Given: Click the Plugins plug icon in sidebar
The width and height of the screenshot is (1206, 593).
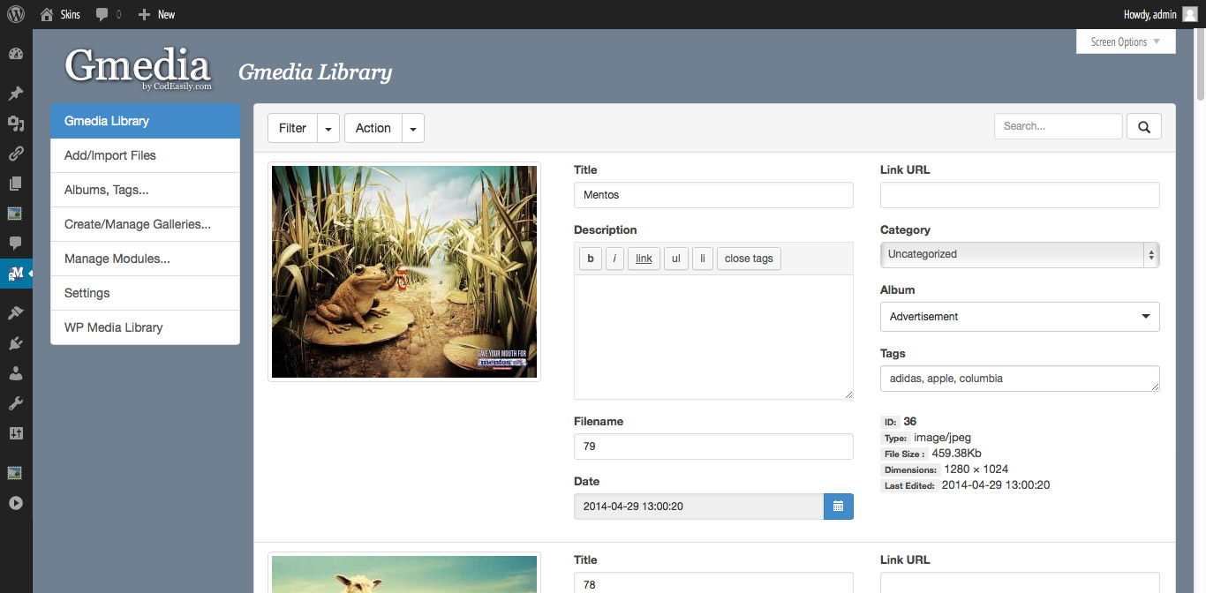Looking at the screenshot, I should (x=15, y=343).
